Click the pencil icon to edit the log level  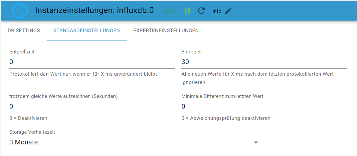[228, 11]
